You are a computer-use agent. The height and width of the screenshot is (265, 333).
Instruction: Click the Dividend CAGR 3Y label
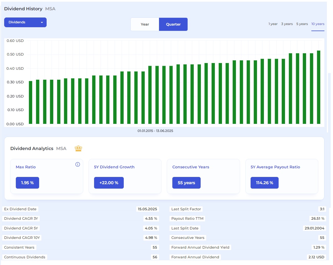21,219
